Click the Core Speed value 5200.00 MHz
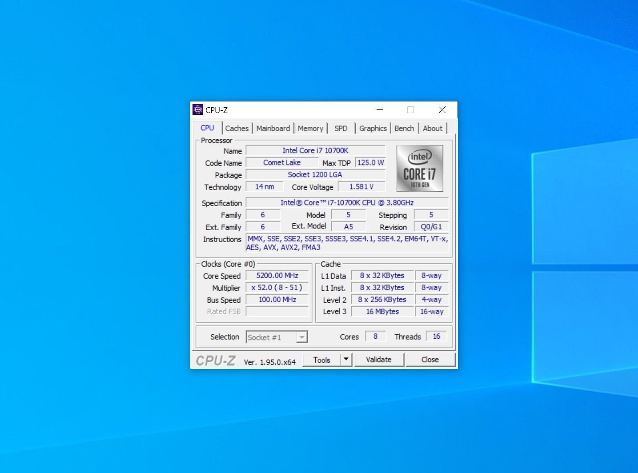Viewport: 638px width, 473px height. point(277,275)
